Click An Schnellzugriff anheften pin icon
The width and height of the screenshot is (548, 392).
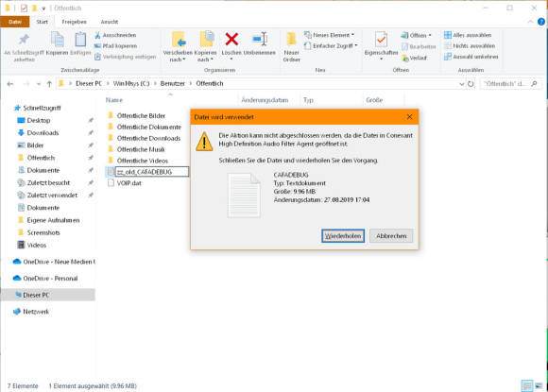[24, 39]
